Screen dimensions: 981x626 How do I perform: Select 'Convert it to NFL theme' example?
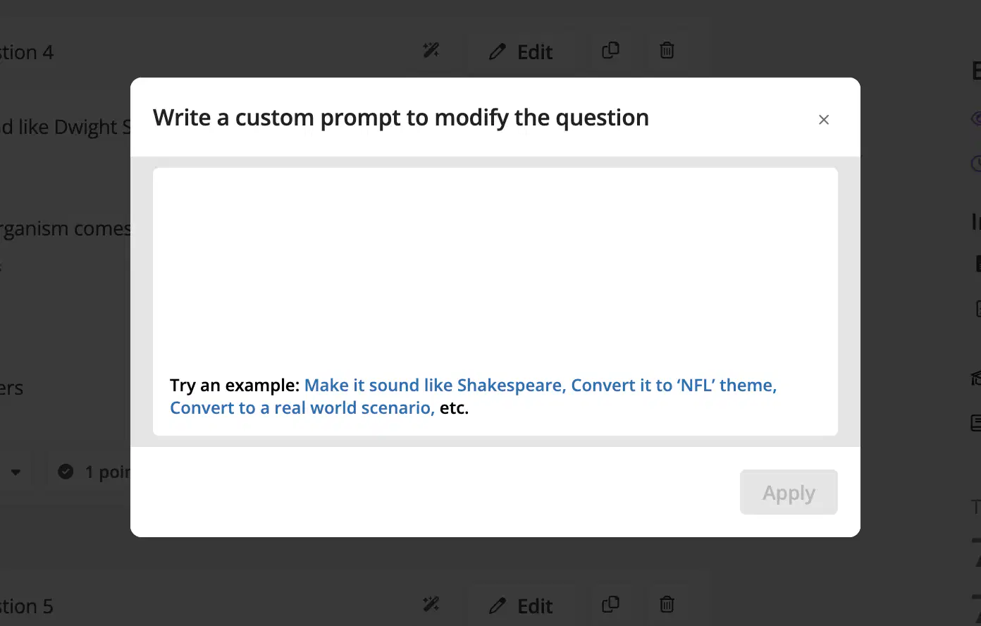tap(674, 386)
